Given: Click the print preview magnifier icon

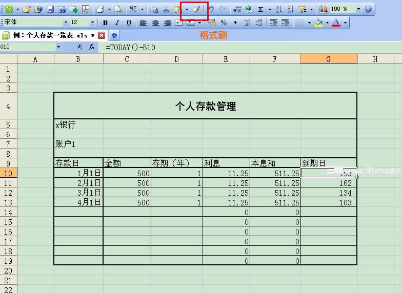Looking at the screenshot, I should (118, 10).
